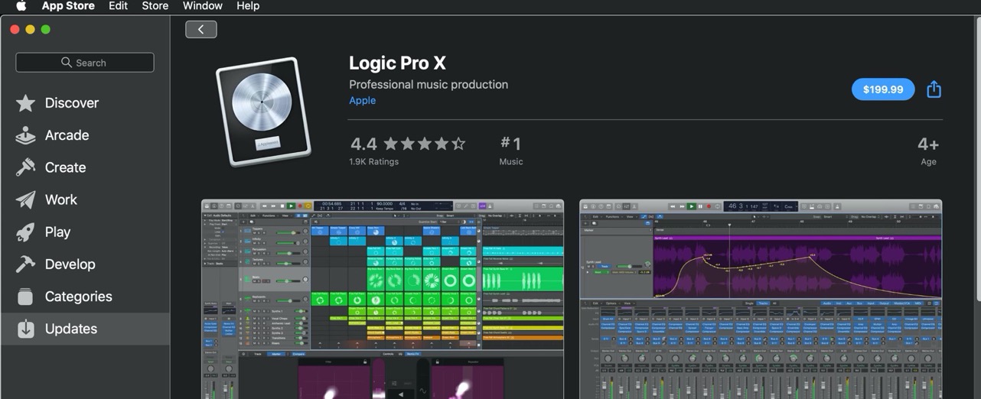Open the App Store menu
This screenshot has width=981, height=399.
70,5
